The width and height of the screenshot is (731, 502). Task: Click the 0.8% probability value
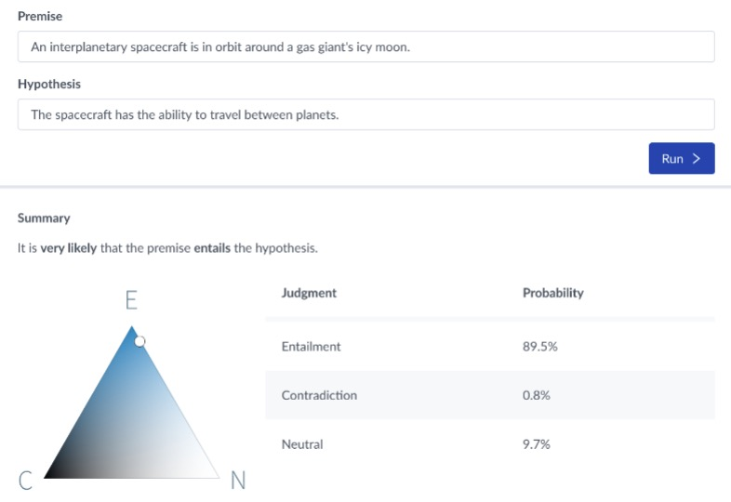(537, 395)
